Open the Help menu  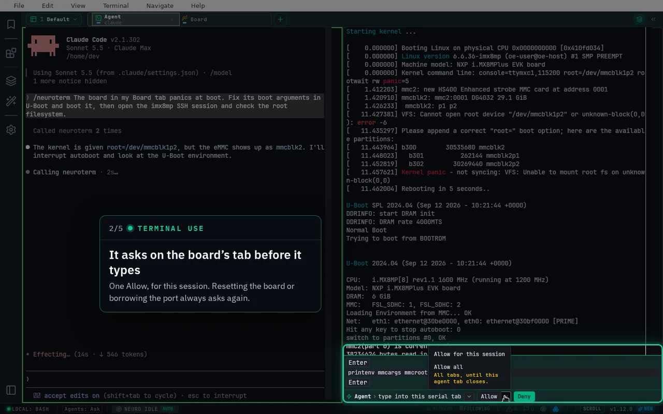coord(198,6)
